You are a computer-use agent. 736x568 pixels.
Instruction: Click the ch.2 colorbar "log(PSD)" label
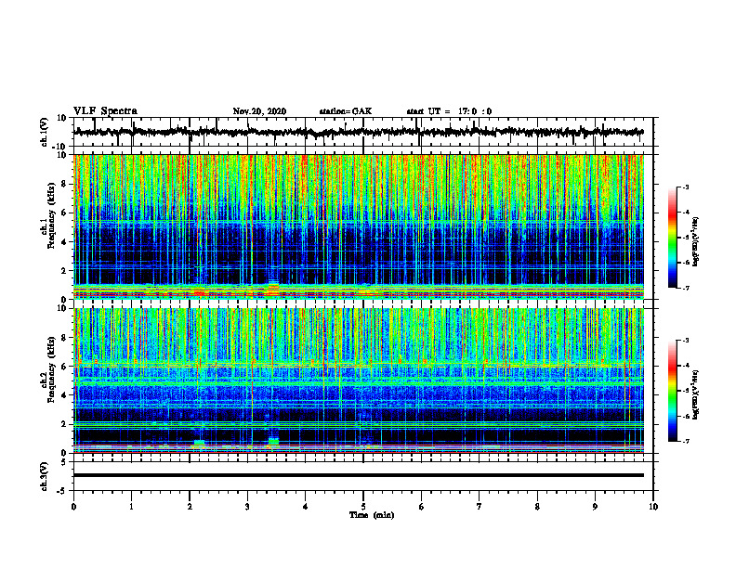[x=696, y=394]
